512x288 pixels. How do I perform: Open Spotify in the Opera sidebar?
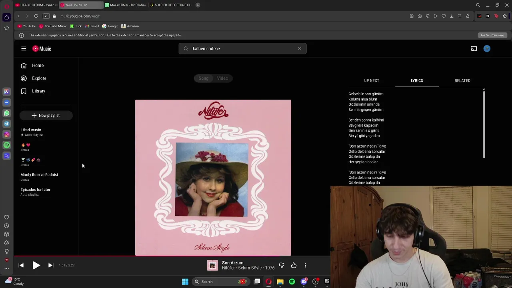[6, 145]
